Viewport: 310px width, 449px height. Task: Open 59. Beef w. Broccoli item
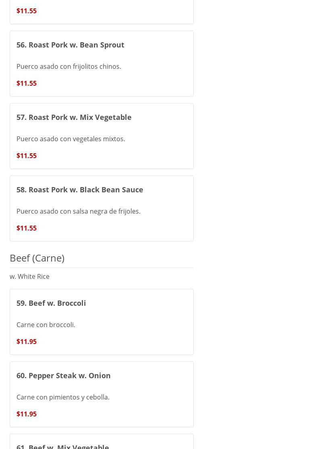coord(51,303)
